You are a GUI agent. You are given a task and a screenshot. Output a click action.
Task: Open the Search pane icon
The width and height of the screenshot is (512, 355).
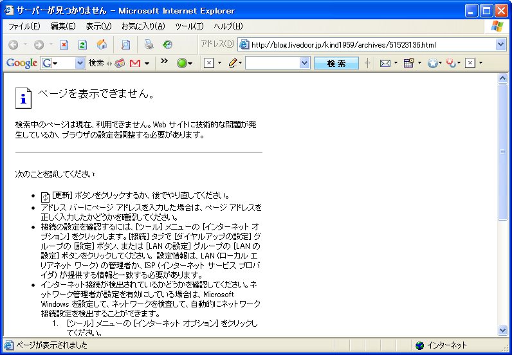125,44
